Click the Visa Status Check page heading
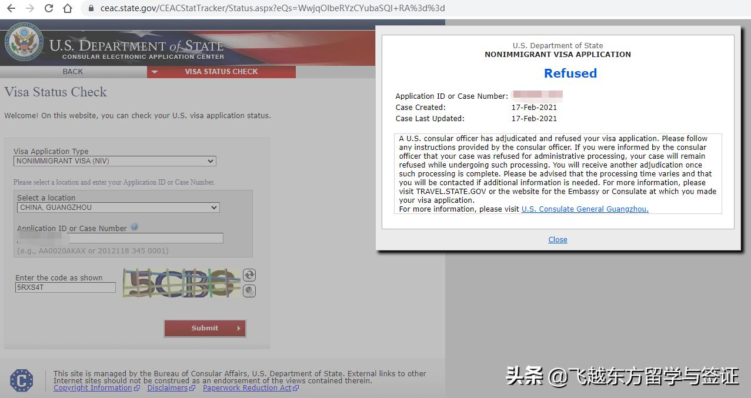The width and height of the screenshot is (751, 398). (56, 92)
